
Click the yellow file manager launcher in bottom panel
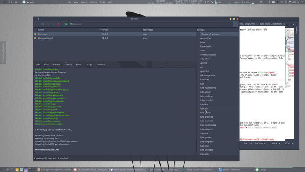pos(17,169)
